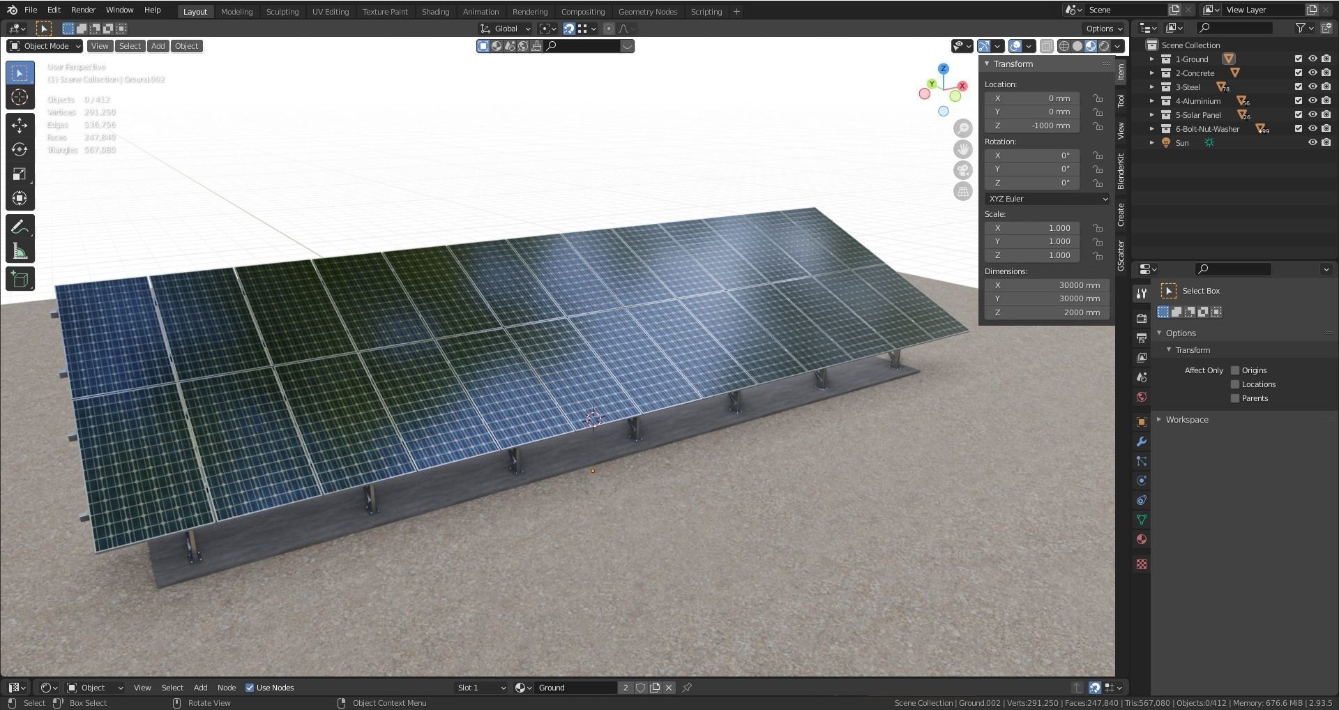Click the Scale X value field

pos(1032,228)
